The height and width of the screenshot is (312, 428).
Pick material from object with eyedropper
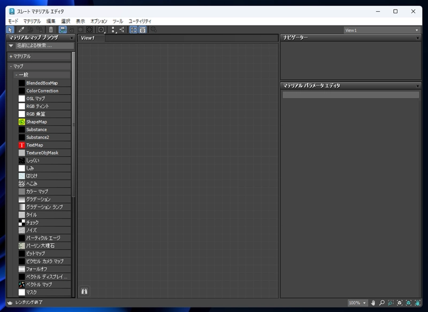pos(21,30)
